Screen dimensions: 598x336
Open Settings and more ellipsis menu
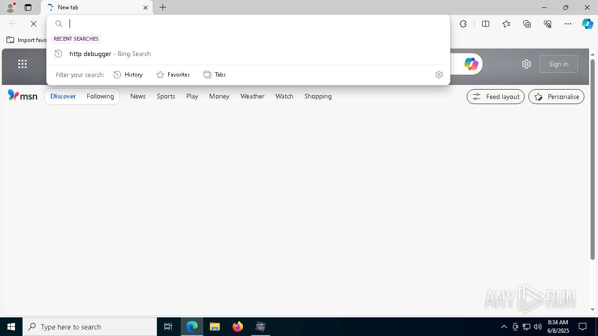coord(568,24)
